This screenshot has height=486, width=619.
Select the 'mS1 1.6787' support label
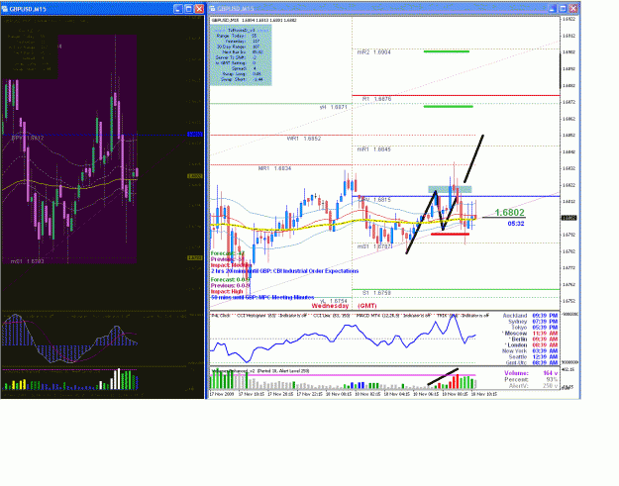coord(374,246)
